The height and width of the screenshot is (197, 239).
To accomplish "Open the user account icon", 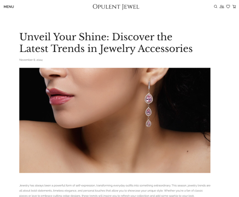I will point(222,6).
